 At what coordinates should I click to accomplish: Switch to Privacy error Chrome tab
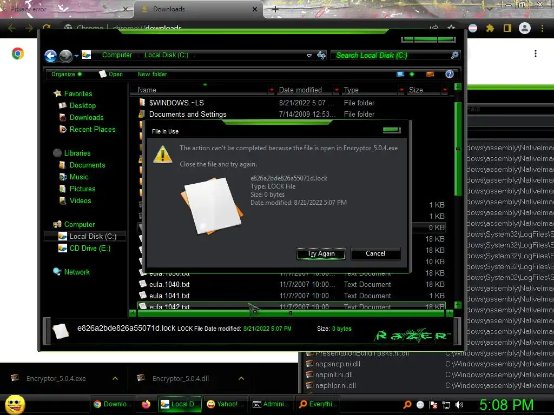coord(67,9)
